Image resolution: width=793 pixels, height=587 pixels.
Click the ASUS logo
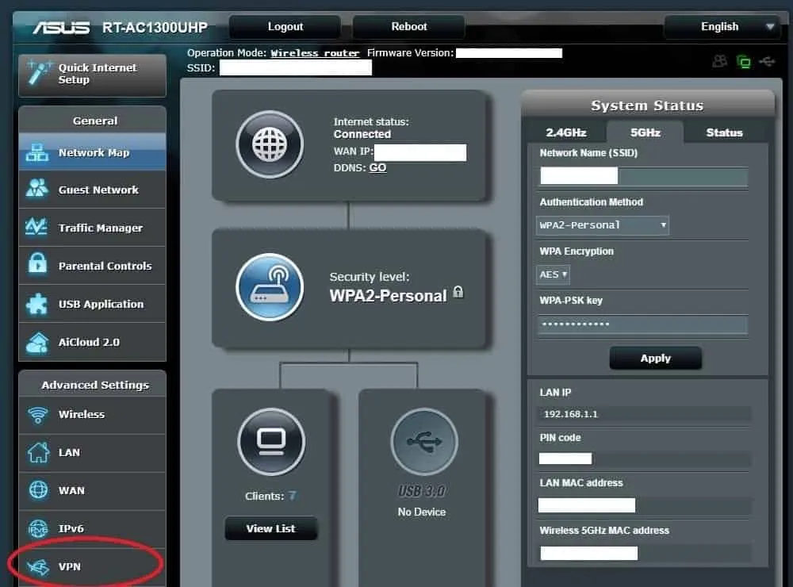tap(61, 27)
